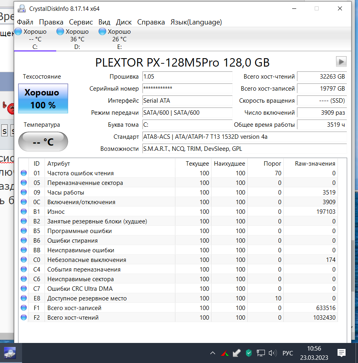
Task: Click the power-on count 3909 раз field
Action: click(322, 113)
